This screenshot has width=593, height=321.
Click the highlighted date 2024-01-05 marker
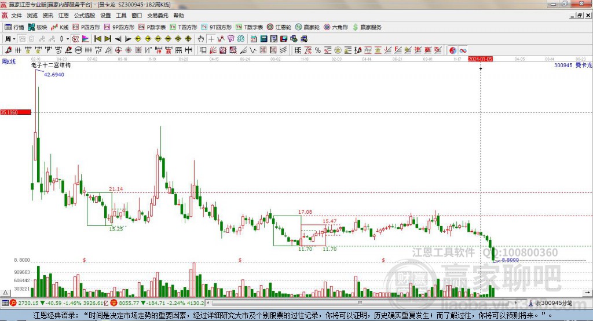click(480, 59)
